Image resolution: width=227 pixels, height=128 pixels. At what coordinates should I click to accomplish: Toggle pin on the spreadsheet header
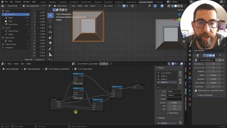click(43, 6)
